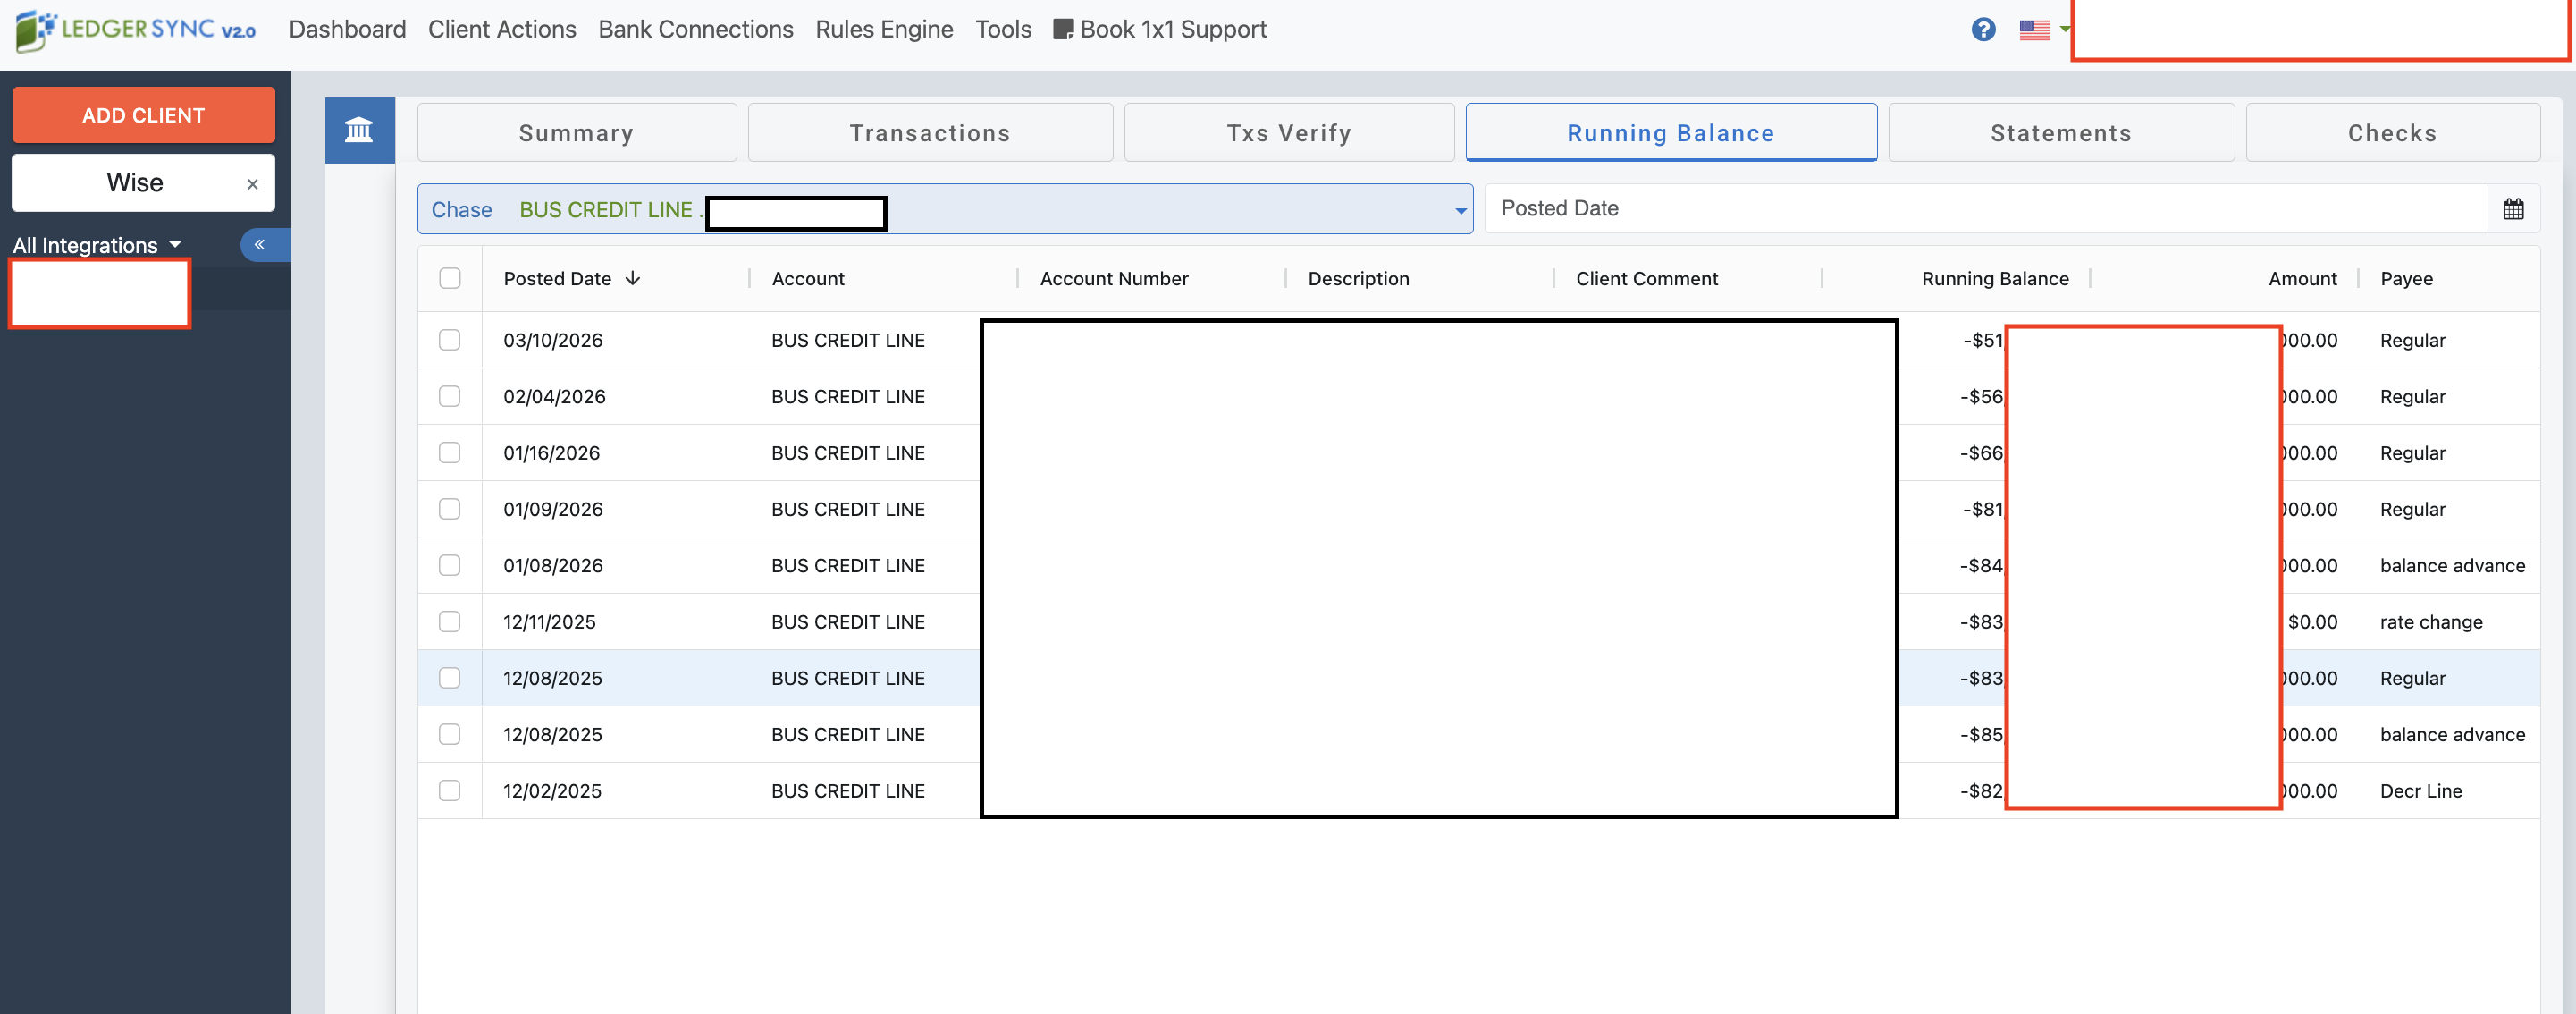Click the Posted Date filter field

[x=1985, y=209]
